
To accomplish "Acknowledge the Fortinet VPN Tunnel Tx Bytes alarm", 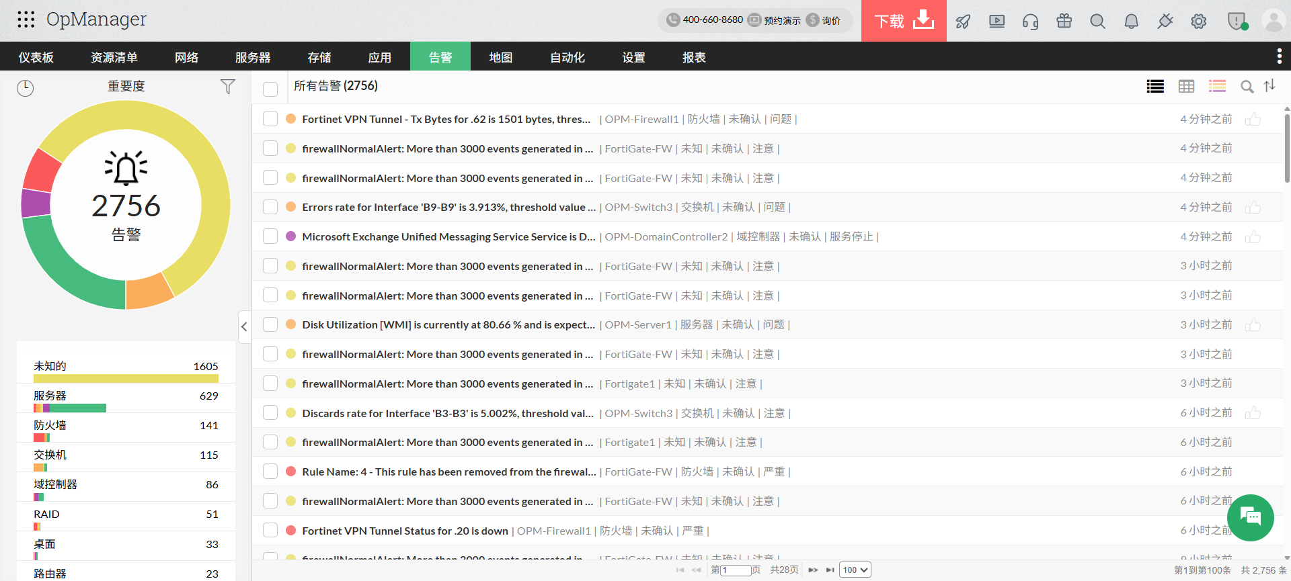I will click(x=1253, y=120).
